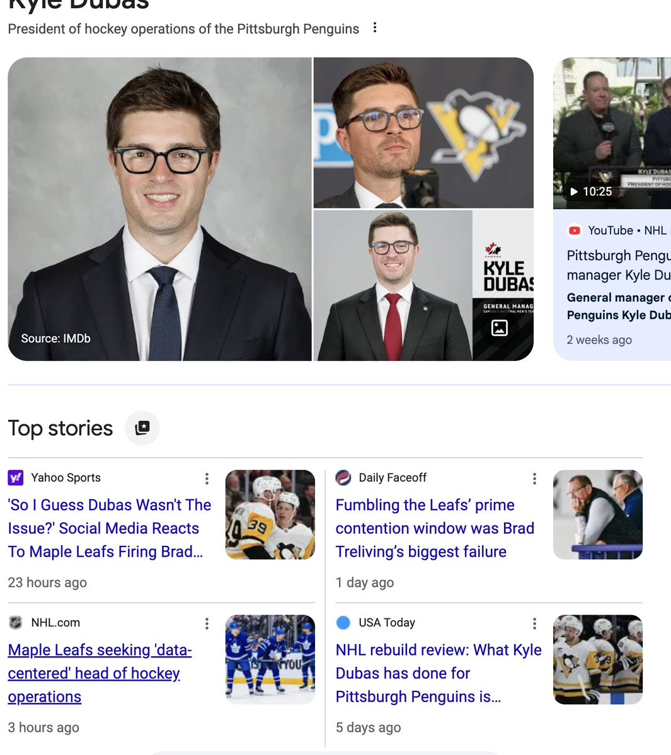Play the 10:25 YouTube video thumbnail
671x755 pixels.
tap(612, 133)
